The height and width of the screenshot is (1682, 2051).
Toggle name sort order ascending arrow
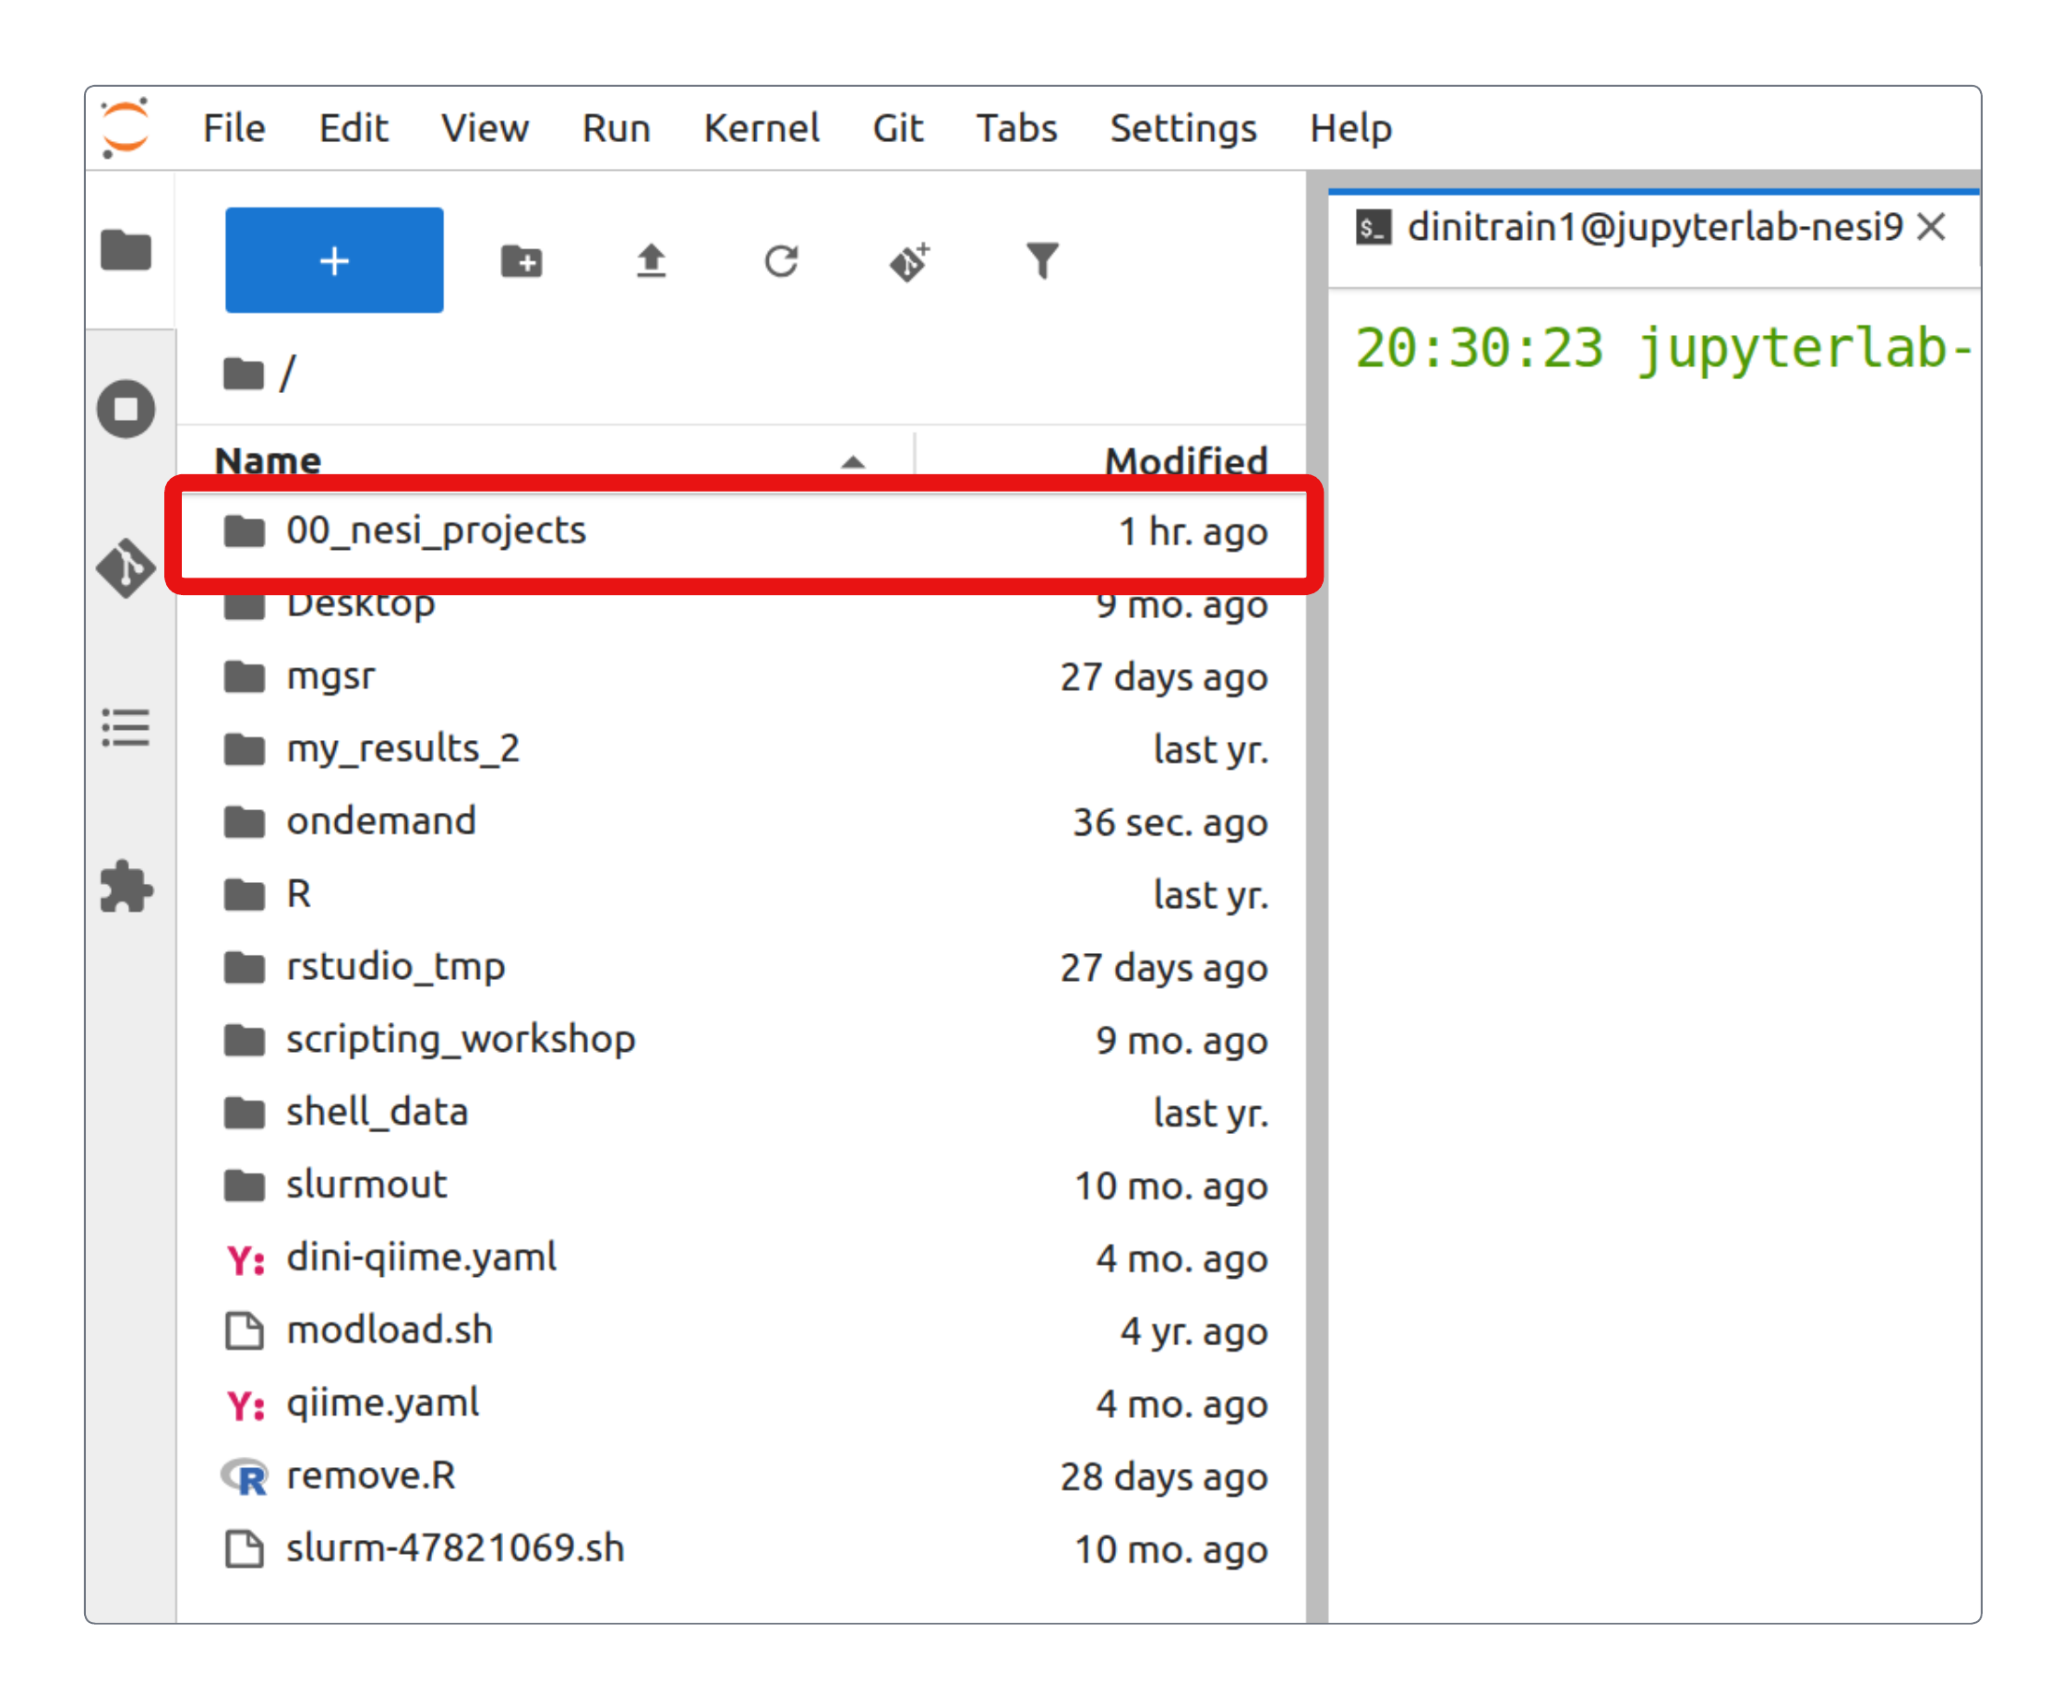pos(851,462)
